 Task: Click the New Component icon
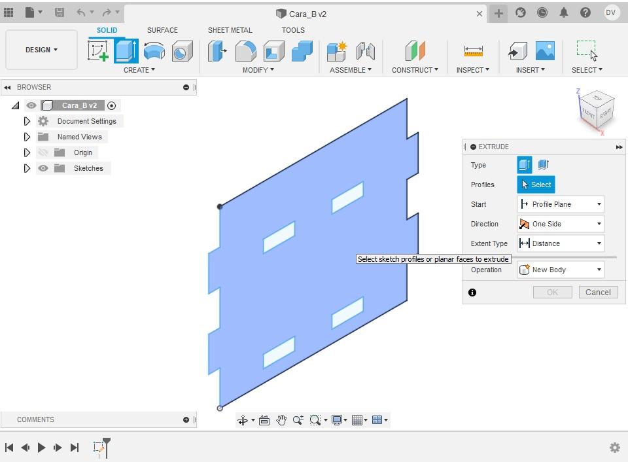coord(336,51)
